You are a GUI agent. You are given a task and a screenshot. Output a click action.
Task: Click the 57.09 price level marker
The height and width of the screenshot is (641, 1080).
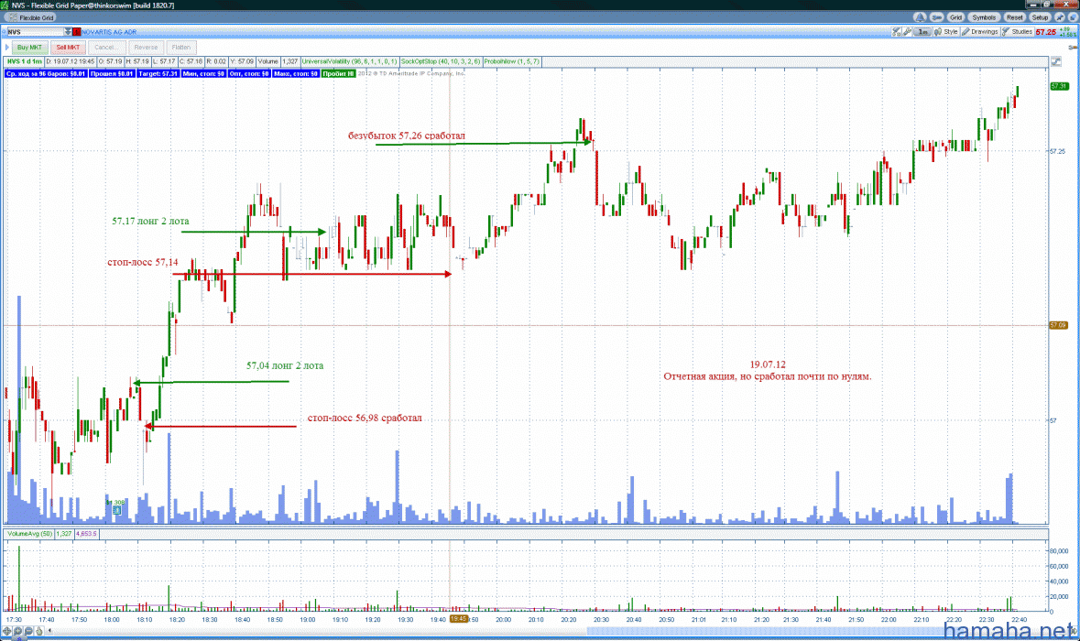pos(1059,325)
